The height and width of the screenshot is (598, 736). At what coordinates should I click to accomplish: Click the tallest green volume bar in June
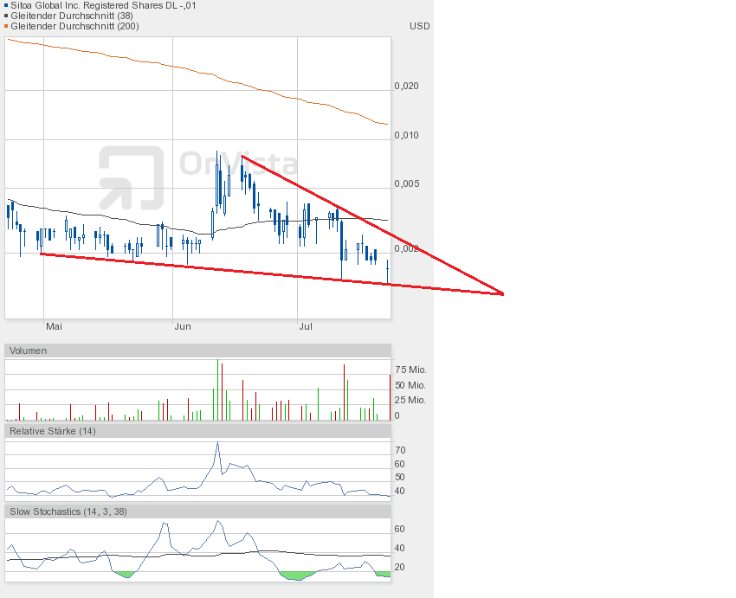[217, 389]
